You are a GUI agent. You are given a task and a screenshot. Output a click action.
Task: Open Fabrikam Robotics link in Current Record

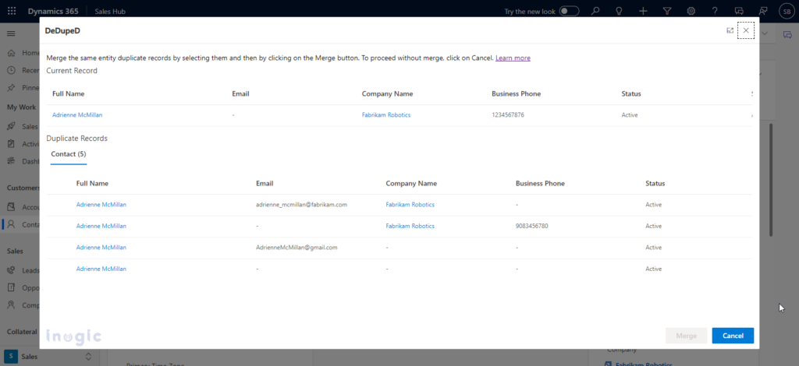(385, 115)
